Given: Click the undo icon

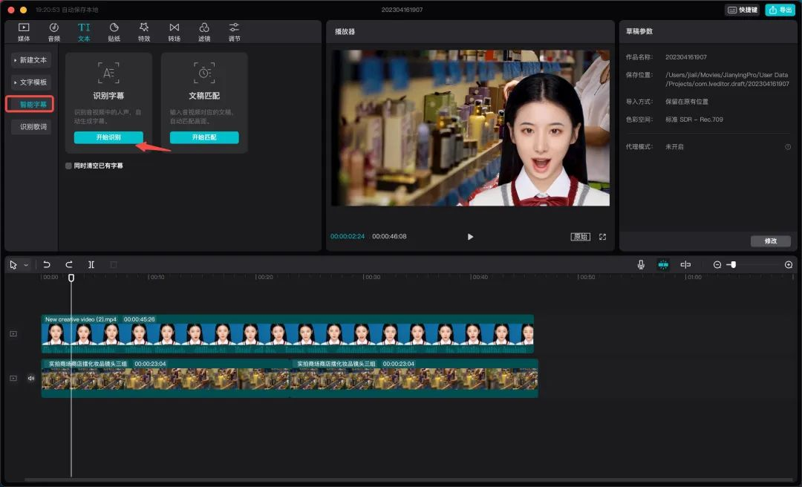Looking at the screenshot, I should [47, 264].
